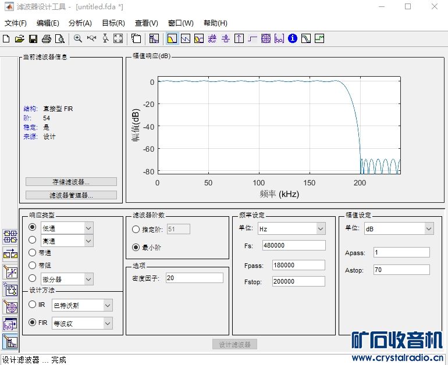The image size is (448, 365).
Task: Open the 编辑(E) menu
Action: (x=48, y=23)
